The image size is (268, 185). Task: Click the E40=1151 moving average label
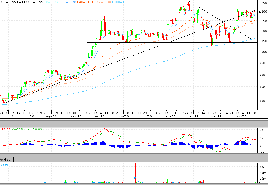tap(85, 2)
